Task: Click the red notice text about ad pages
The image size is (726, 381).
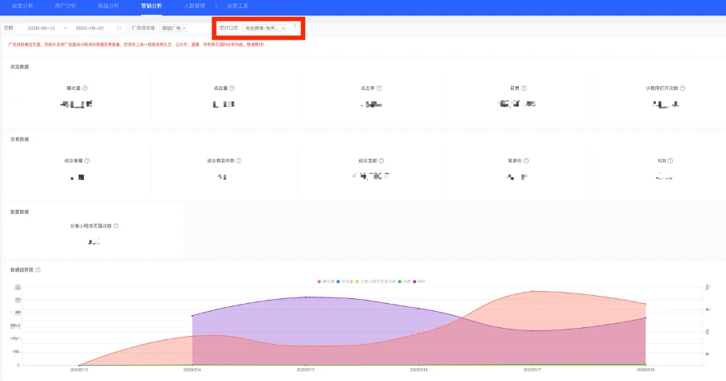Action: point(136,45)
